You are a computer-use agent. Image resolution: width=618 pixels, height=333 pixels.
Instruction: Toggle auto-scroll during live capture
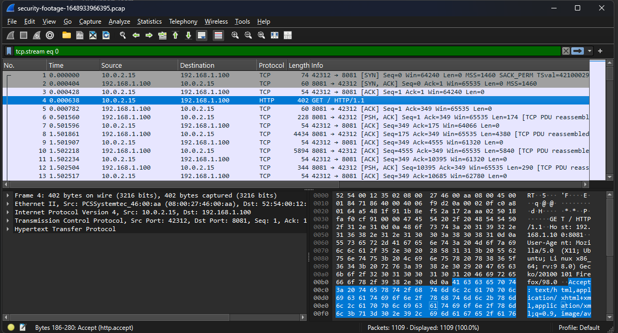(202, 35)
